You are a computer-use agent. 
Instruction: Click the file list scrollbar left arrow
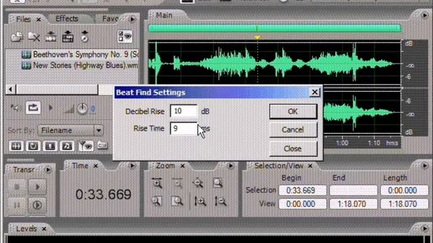11,90
